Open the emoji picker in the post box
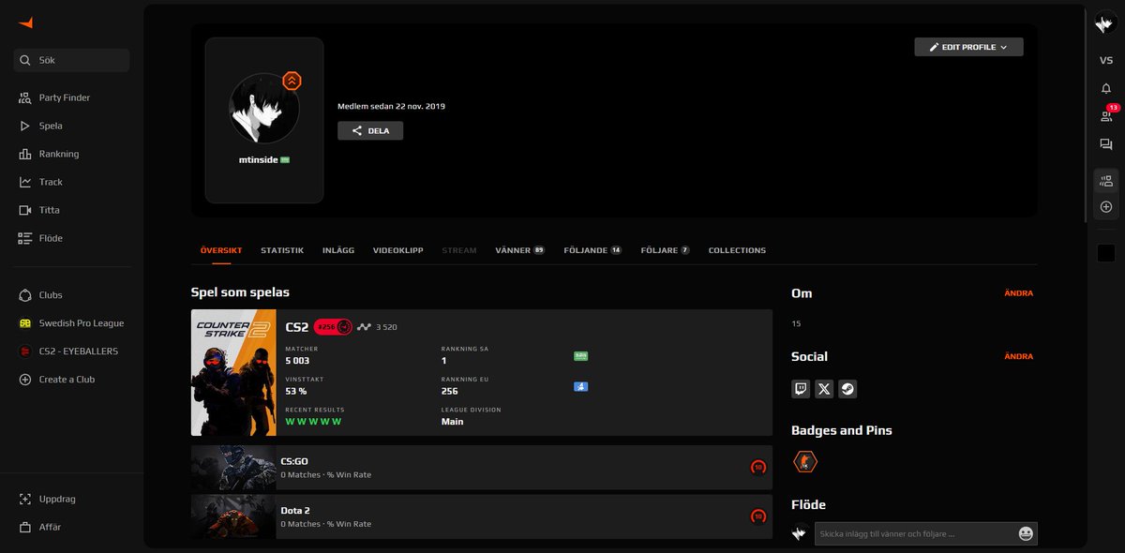 tap(1026, 533)
